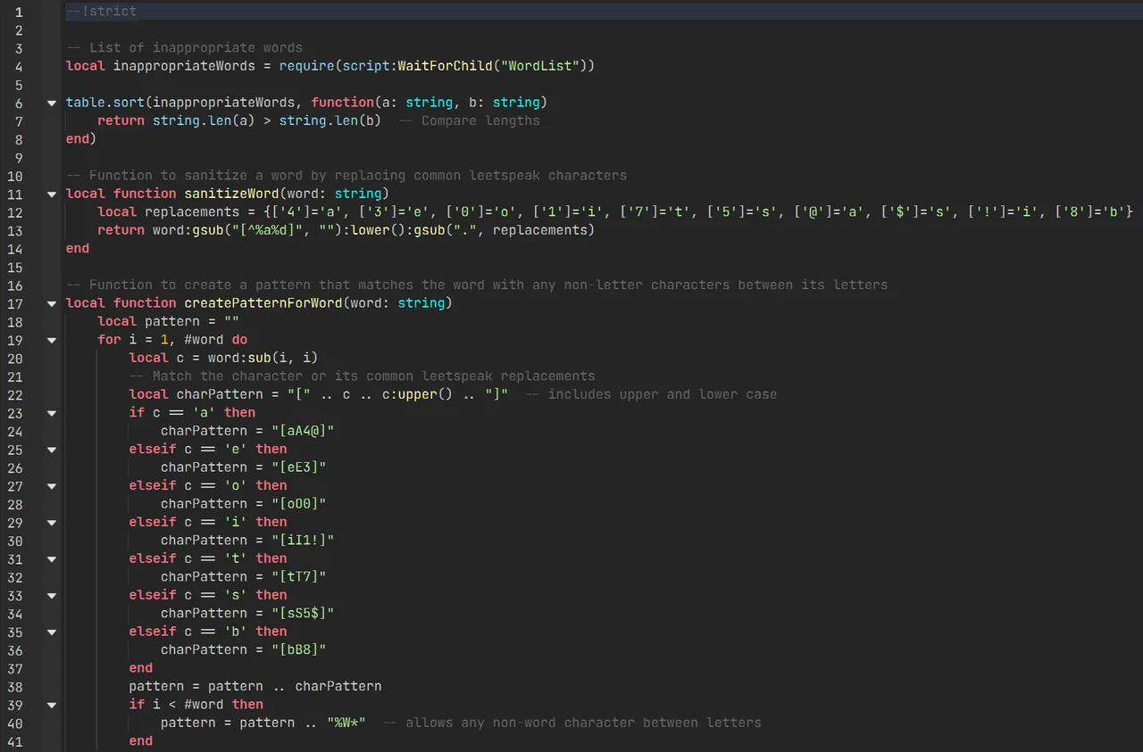
Task: Click the "sanitizeWord" function name
Action: coord(231,194)
